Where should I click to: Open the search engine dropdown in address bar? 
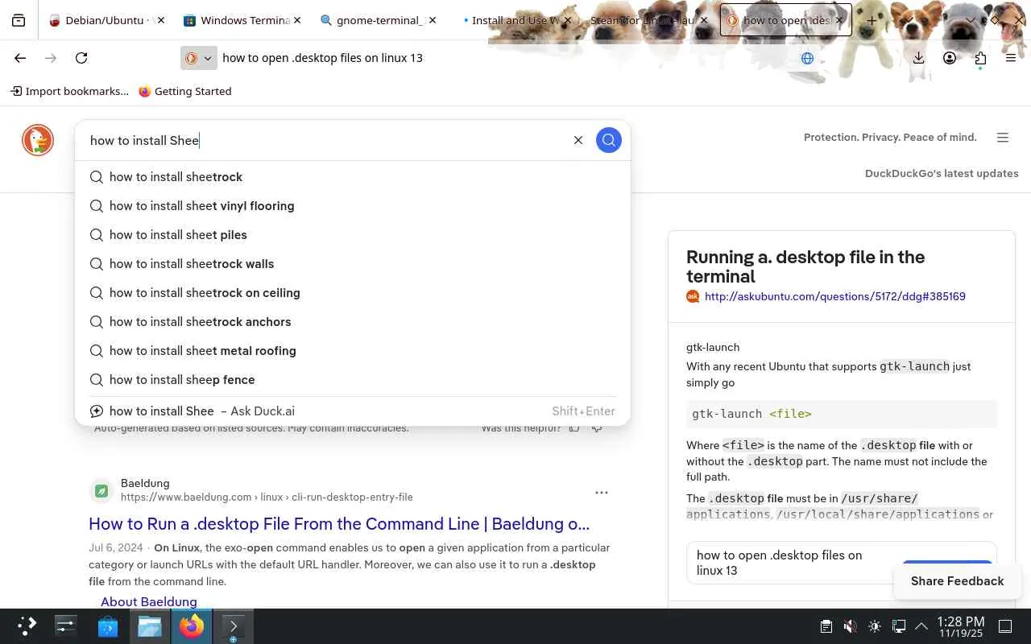click(198, 58)
